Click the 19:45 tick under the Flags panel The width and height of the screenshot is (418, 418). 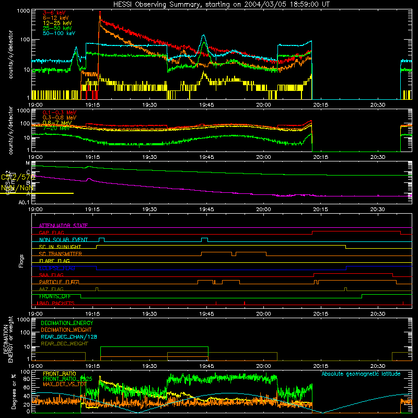click(206, 314)
